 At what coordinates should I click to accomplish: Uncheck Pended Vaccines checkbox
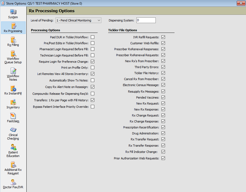[x=163, y=97]
